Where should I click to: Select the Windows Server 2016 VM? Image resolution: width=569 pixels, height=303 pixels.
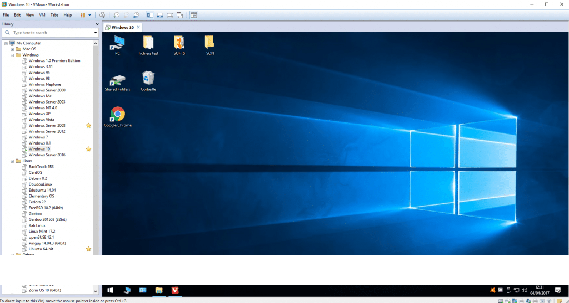pos(43,155)
